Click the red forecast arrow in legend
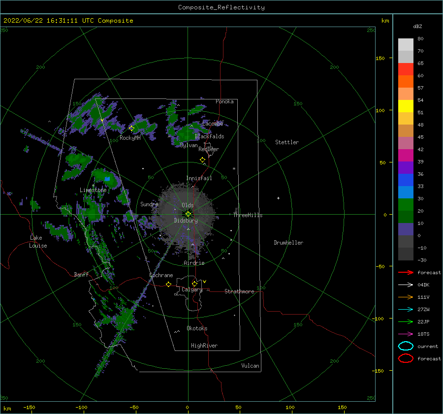443x414 pixels. click(x=406, y=272)
